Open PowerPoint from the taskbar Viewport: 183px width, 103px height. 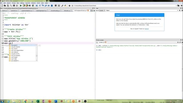tap(49, 101)
